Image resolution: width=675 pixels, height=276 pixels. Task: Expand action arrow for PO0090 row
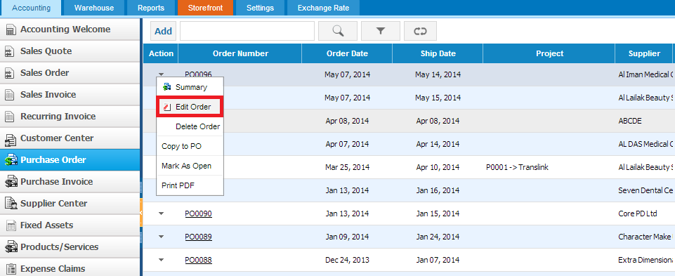pyautogui.click(x=162, y=213)
